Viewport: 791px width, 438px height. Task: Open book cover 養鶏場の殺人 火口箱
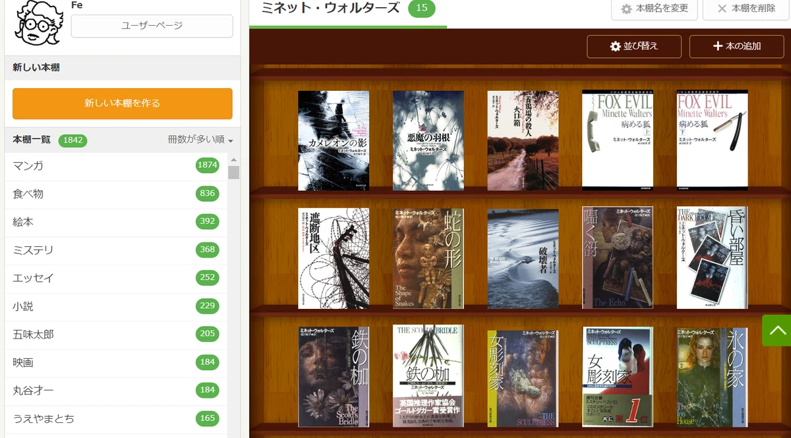tap(523, 140)
